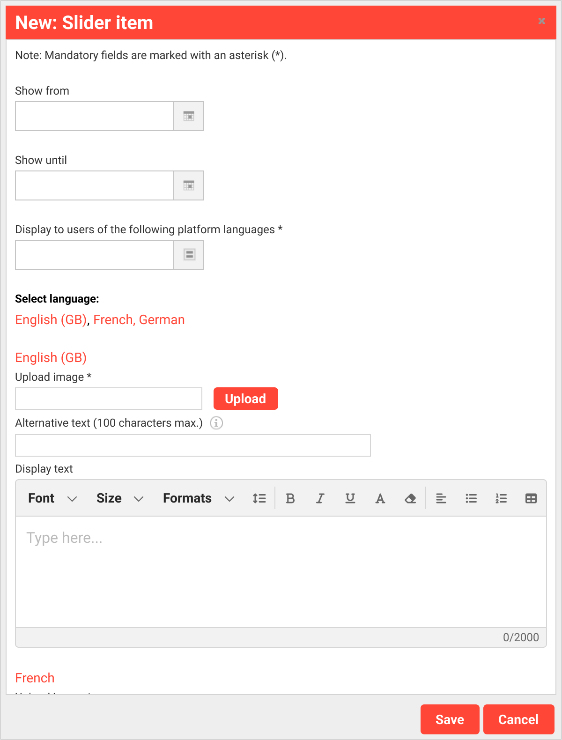Expand the Size dropdown
Screen dimensions: 562x740
click(119, 498)
